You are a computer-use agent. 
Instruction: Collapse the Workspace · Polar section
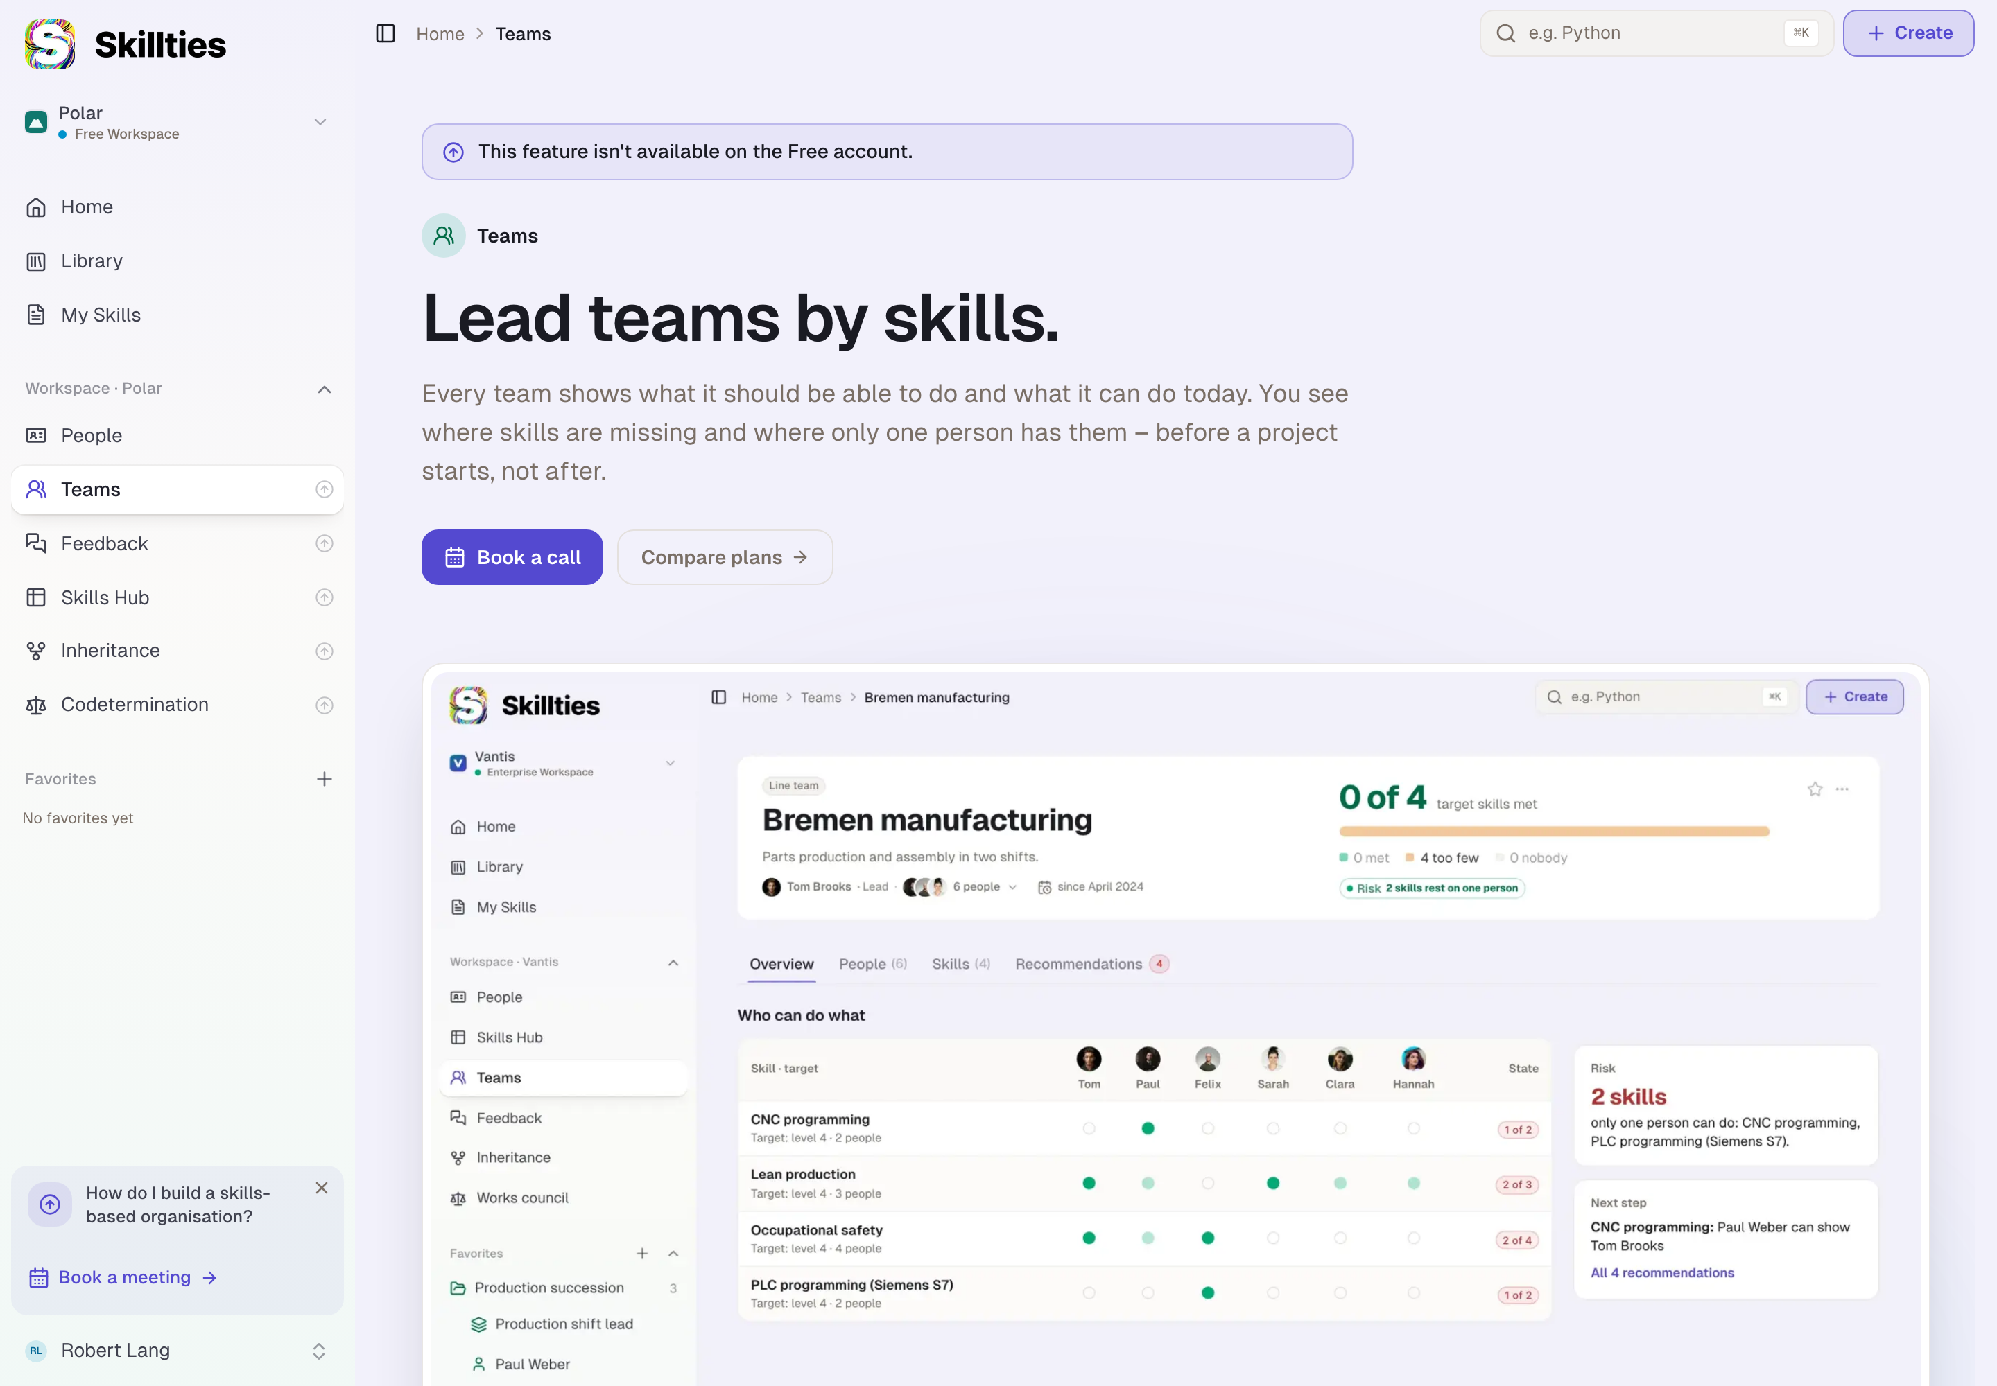pyautogui.click(x=324, y=389)
